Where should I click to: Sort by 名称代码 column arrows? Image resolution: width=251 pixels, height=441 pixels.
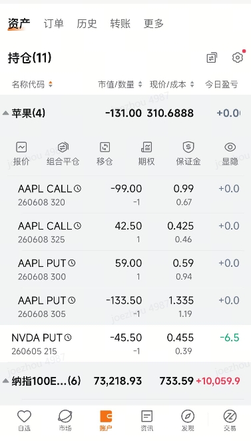51,84
